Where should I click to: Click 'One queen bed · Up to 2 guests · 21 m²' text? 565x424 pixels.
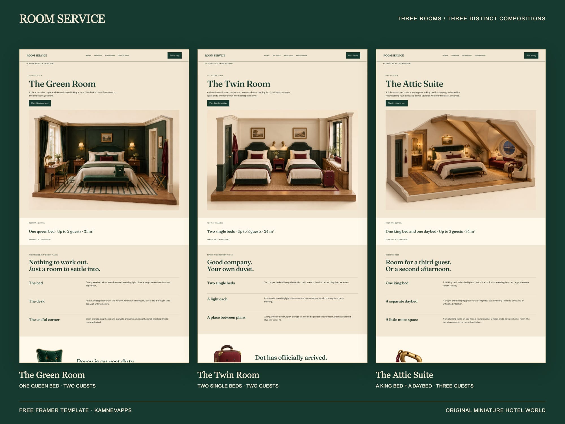pyautogui.click(x=61, y=231)
